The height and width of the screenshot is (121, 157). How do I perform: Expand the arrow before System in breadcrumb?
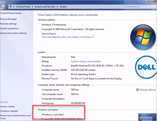point(57,7)
